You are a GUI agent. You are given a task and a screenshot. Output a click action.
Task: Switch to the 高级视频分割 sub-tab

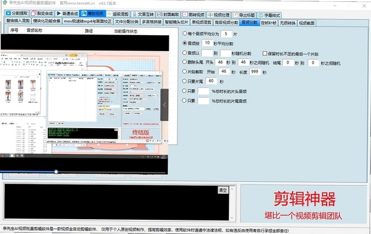(x=226, y=22)
